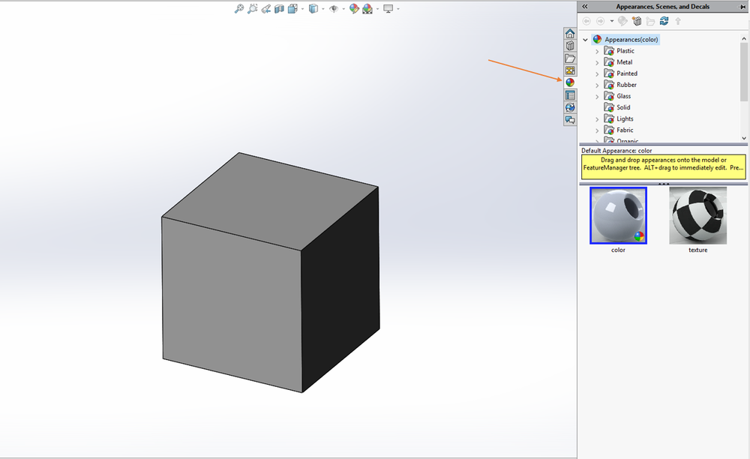Screen dimensions: 750x459
Task: Click the grey cube model in viewport
Action: [270, 272]
